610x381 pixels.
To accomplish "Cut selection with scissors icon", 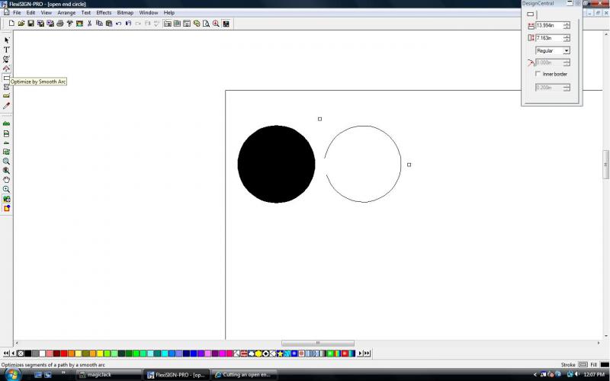I will click(89, 24).
